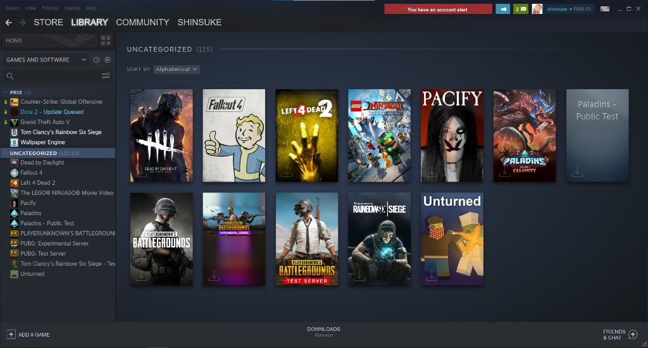The height and width of the screenshot is (348, 648).
Task: Open the SHINSUKE profile tab
Action: pyautogui.click(x=199, y=22)
